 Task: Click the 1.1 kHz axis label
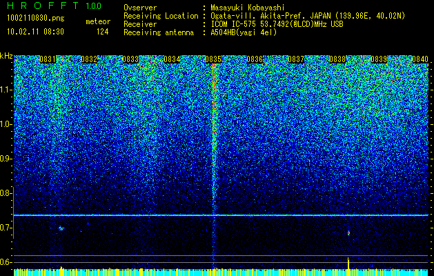coord(6,90)
